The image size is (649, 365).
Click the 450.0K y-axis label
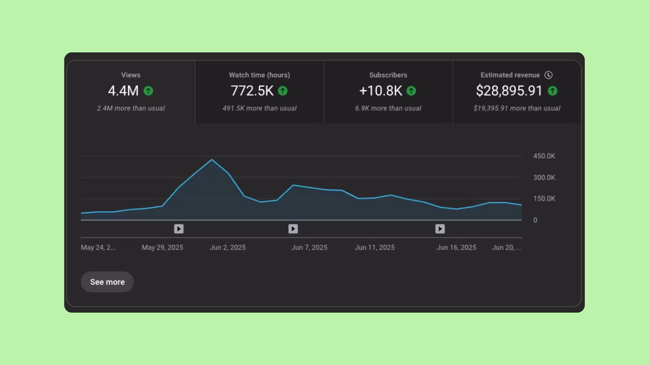click(544, 156)
